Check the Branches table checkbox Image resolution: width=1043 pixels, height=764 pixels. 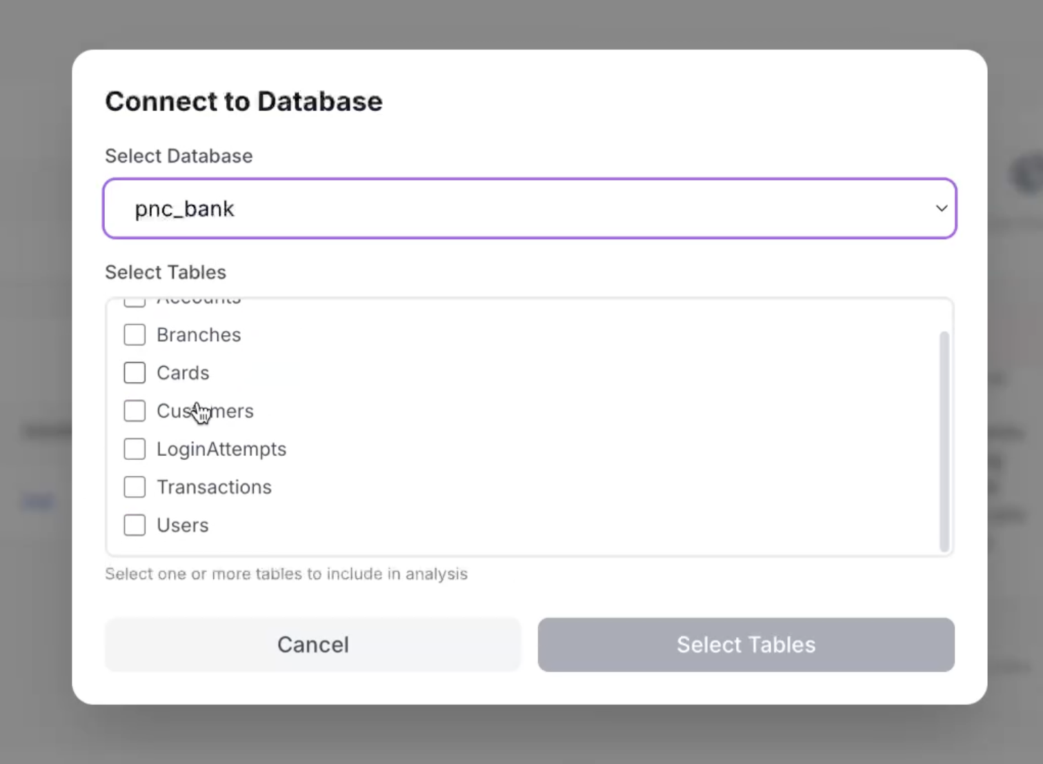[x=135, y=335]
